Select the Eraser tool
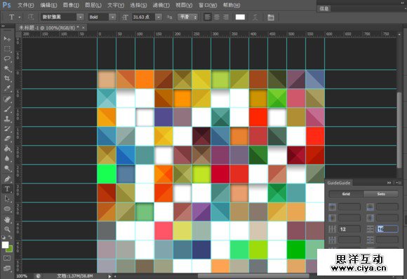 pos(7,139)
